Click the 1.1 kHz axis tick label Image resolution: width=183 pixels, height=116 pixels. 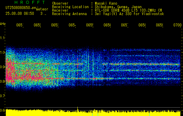pos(2,38)
